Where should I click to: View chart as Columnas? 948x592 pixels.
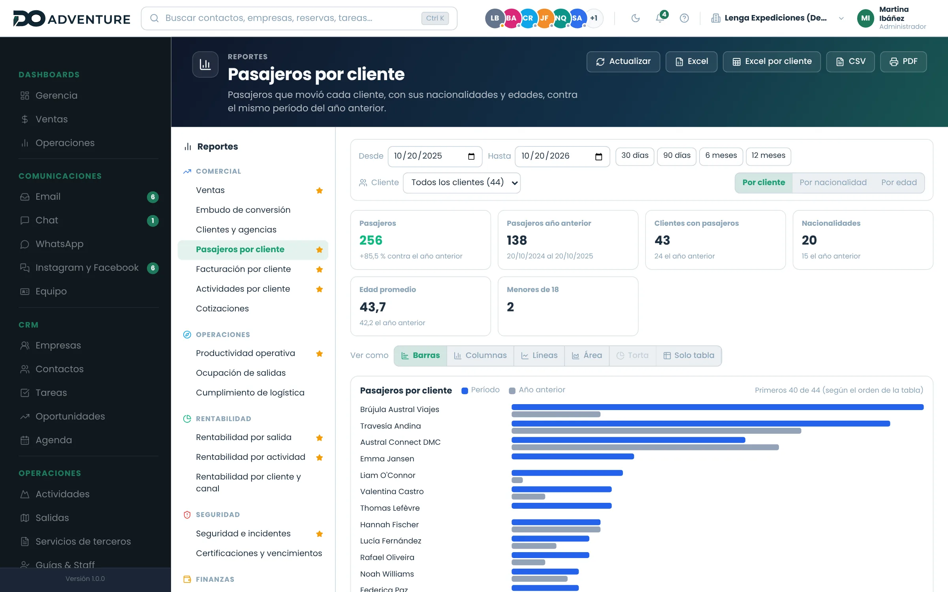[x=480, y=356]
